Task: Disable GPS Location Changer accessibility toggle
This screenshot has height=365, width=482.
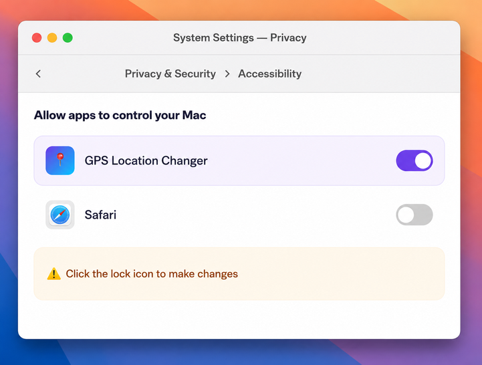Action: click(414, 160)
